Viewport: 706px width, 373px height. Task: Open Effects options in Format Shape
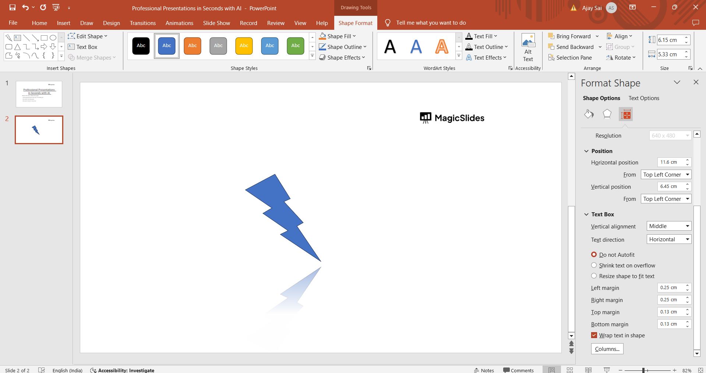point(607,114)
